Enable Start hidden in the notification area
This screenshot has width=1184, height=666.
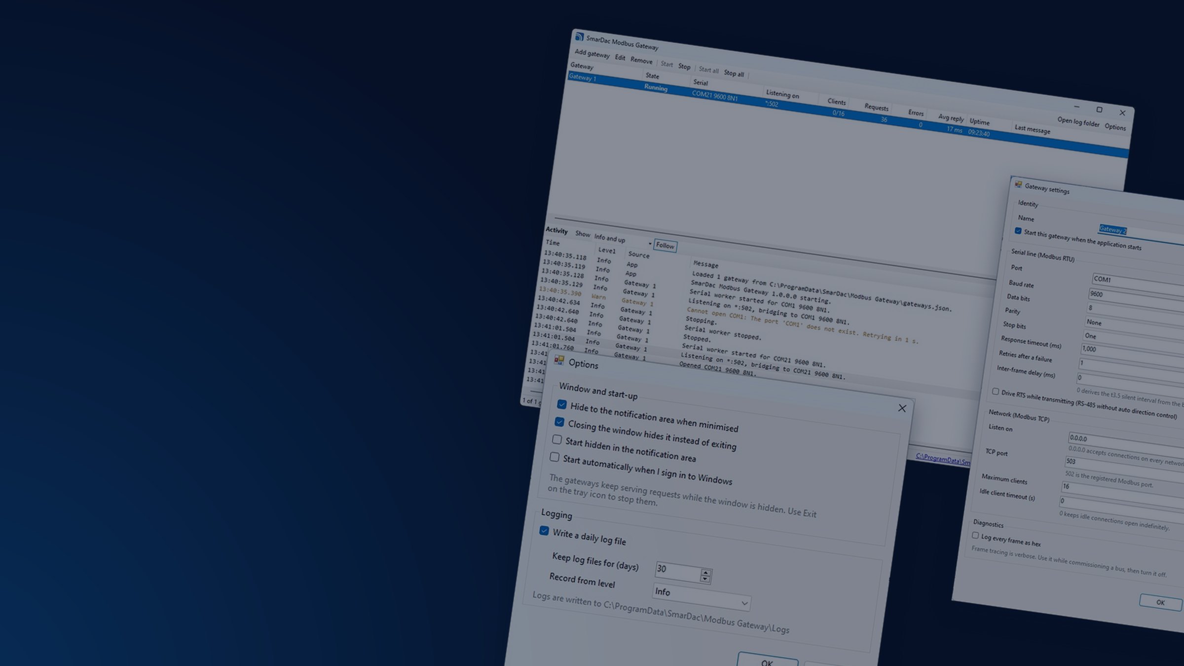(556, 439)
